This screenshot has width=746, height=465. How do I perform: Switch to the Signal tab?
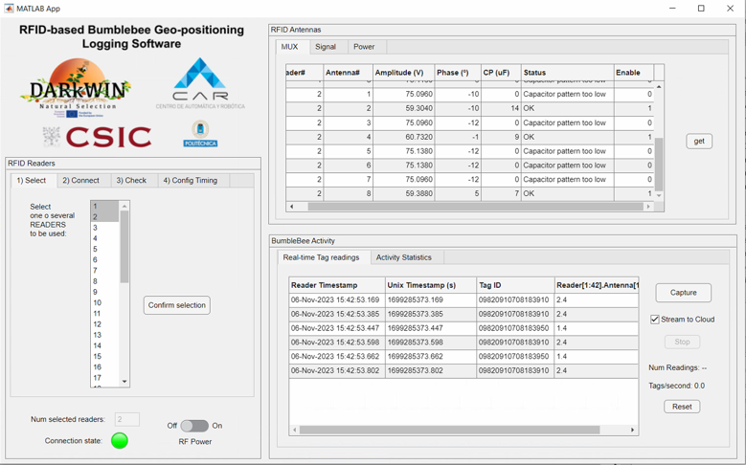point(326,47)
